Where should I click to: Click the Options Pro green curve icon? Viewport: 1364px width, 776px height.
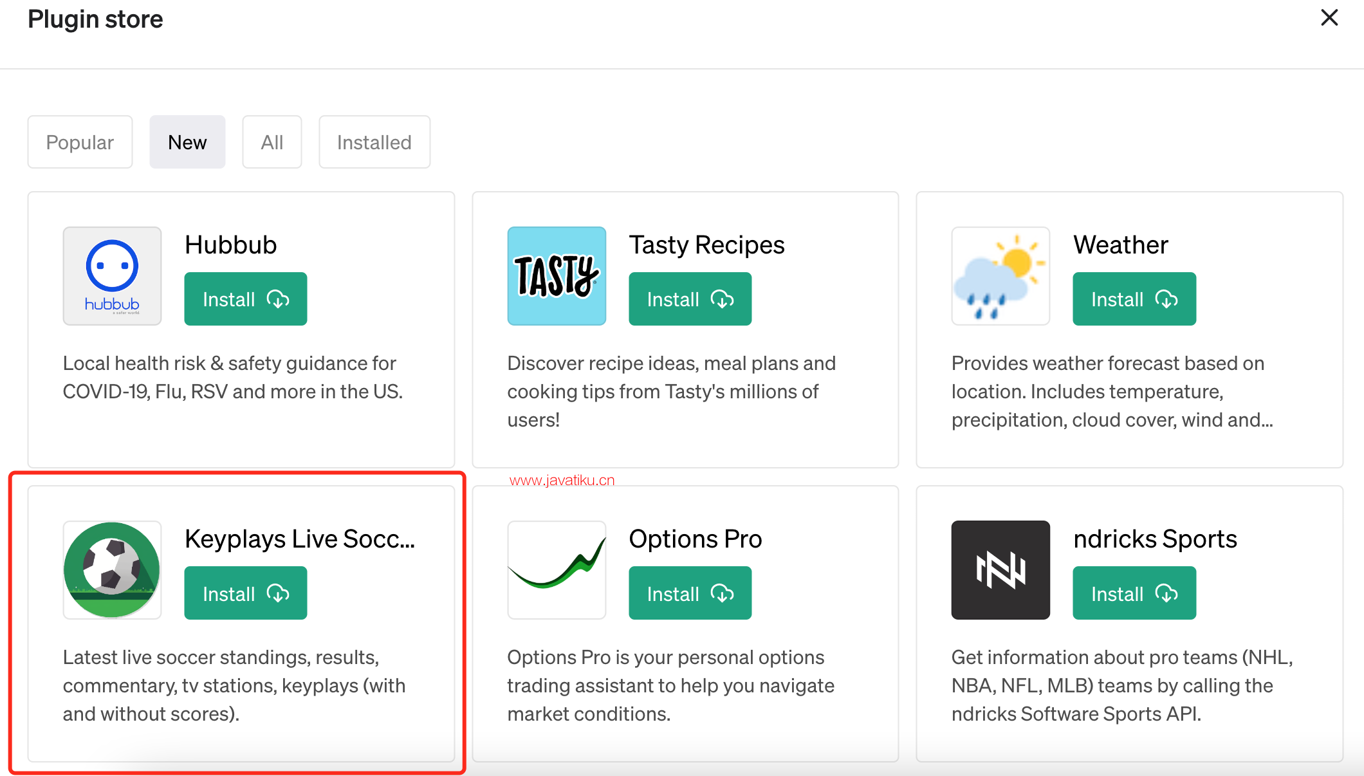coord(557,570)
